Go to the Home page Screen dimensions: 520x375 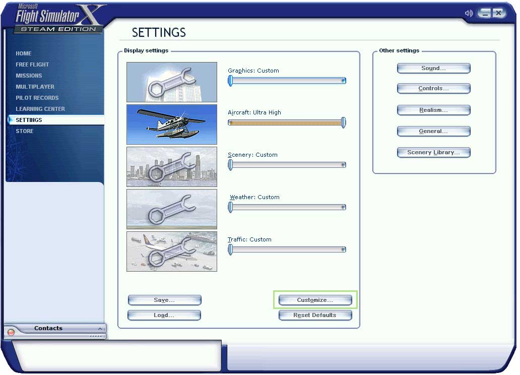click(24, 53)
